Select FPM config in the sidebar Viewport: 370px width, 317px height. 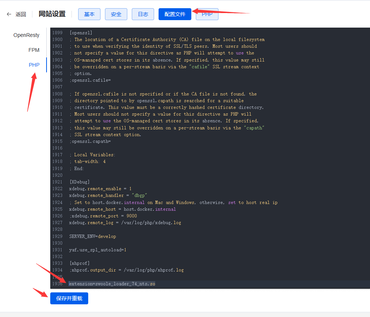coord(34,50)
